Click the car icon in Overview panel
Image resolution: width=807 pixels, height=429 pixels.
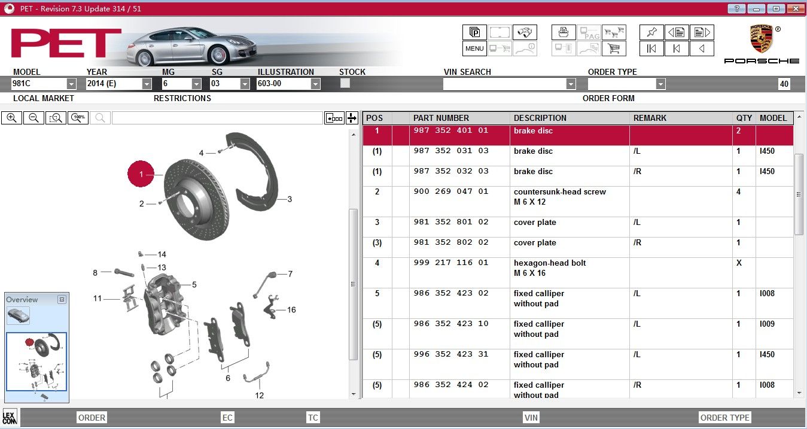coord(18,315)
